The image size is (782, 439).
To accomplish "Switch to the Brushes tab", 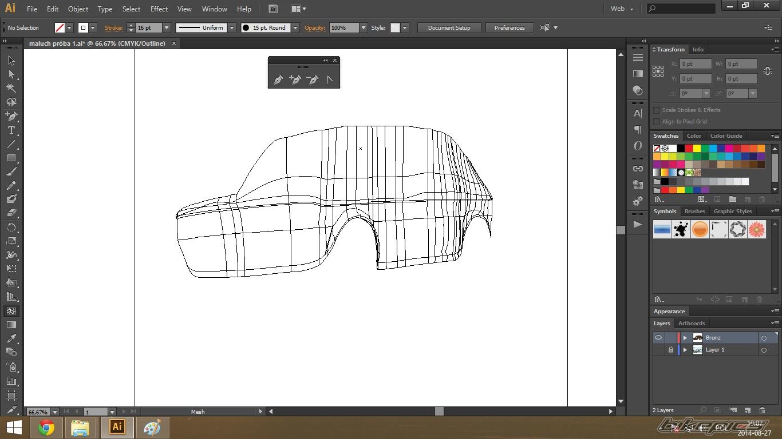I will (694, 211).
